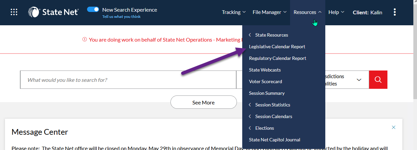Image resolution: width=417 pixels, height=150 pixels.
Task: Expand the File Manager dropdown
Action: 269,12
